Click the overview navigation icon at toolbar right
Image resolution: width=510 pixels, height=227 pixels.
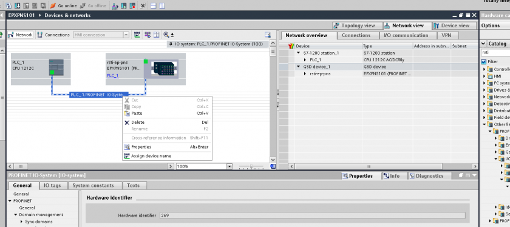[x=268, y=35]
